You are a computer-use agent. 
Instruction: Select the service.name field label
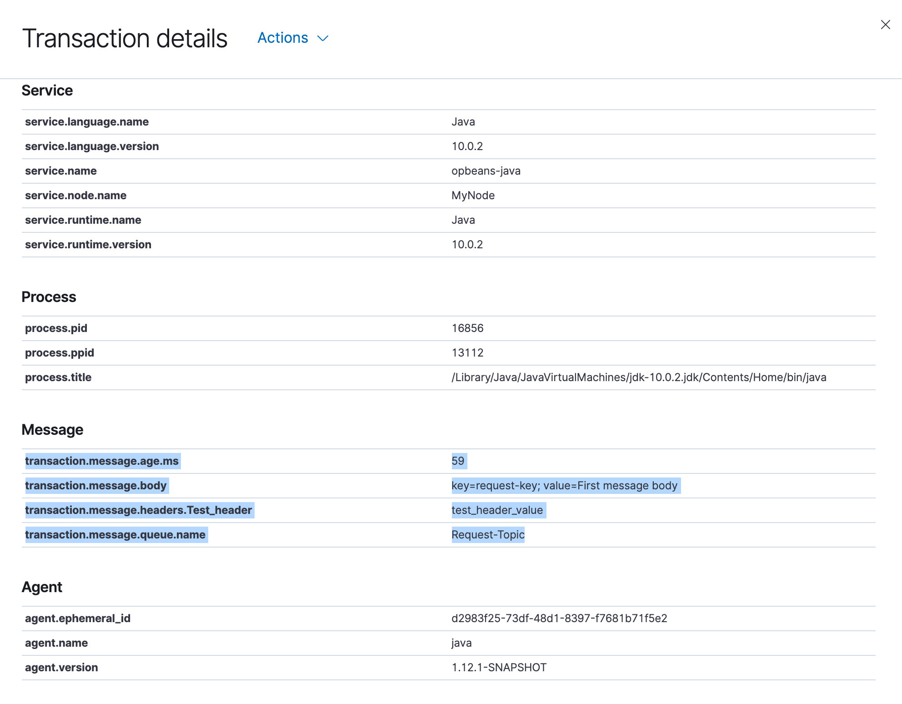tap(61, 171)
